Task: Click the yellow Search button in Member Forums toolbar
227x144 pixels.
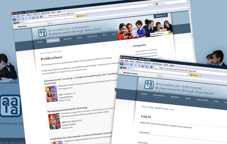Action: pyautogui.click(x=195, y=75)
